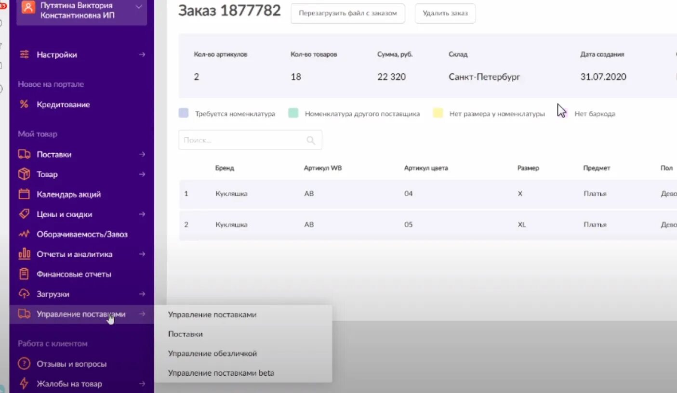Click the Нет баркода legend label
The image size is (677, 393).
595,114
